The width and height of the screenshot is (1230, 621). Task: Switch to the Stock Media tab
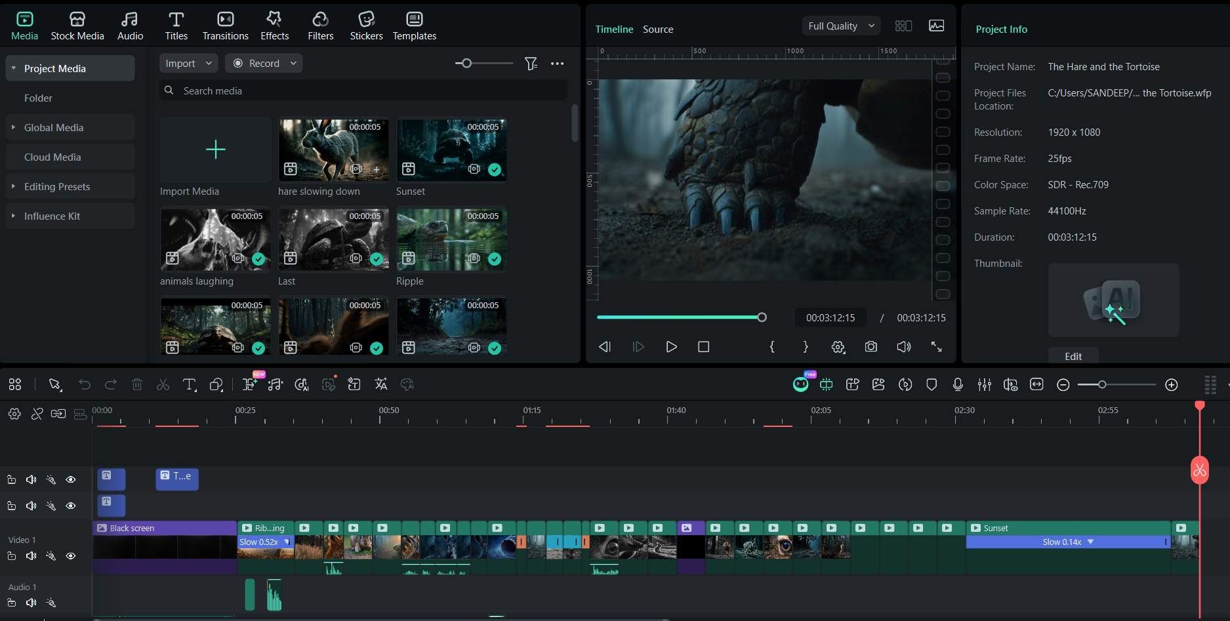click(77, 26)
